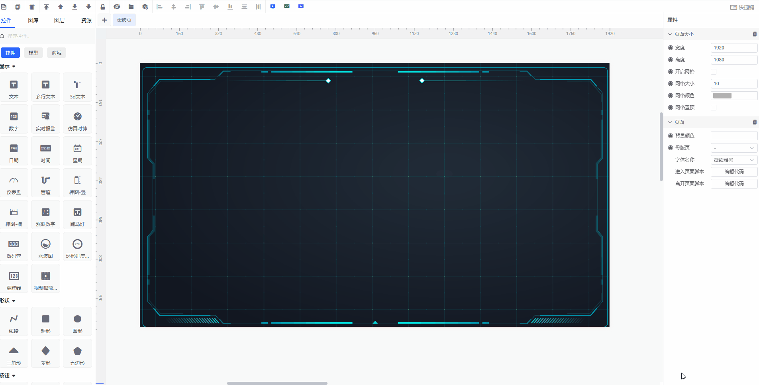
Task: Click the radio button beside 宽度
Action: (671, 48)
